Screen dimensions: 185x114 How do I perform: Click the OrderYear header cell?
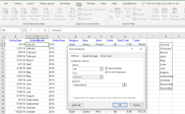[59, 40]
